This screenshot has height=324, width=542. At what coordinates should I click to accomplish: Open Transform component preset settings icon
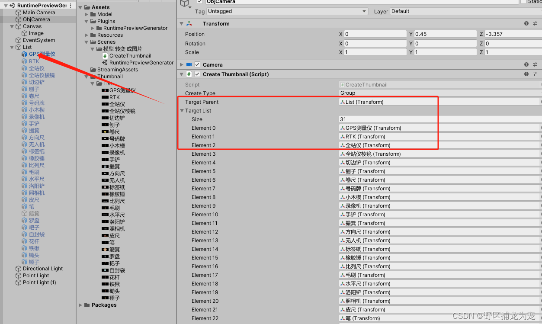click(536, 24)
